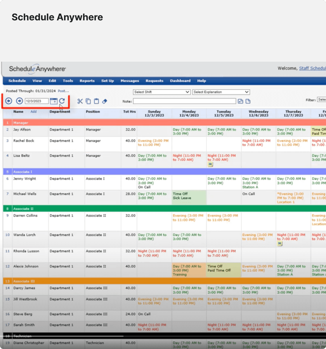Select employee name Steve Berg

23,314
